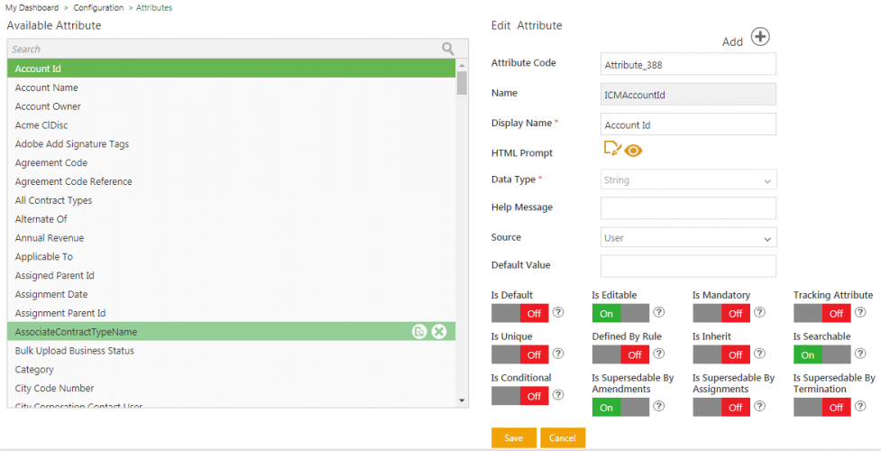Click copy icon on AssociateContractTypeName row
881x451 pixels.
(419, 332)
